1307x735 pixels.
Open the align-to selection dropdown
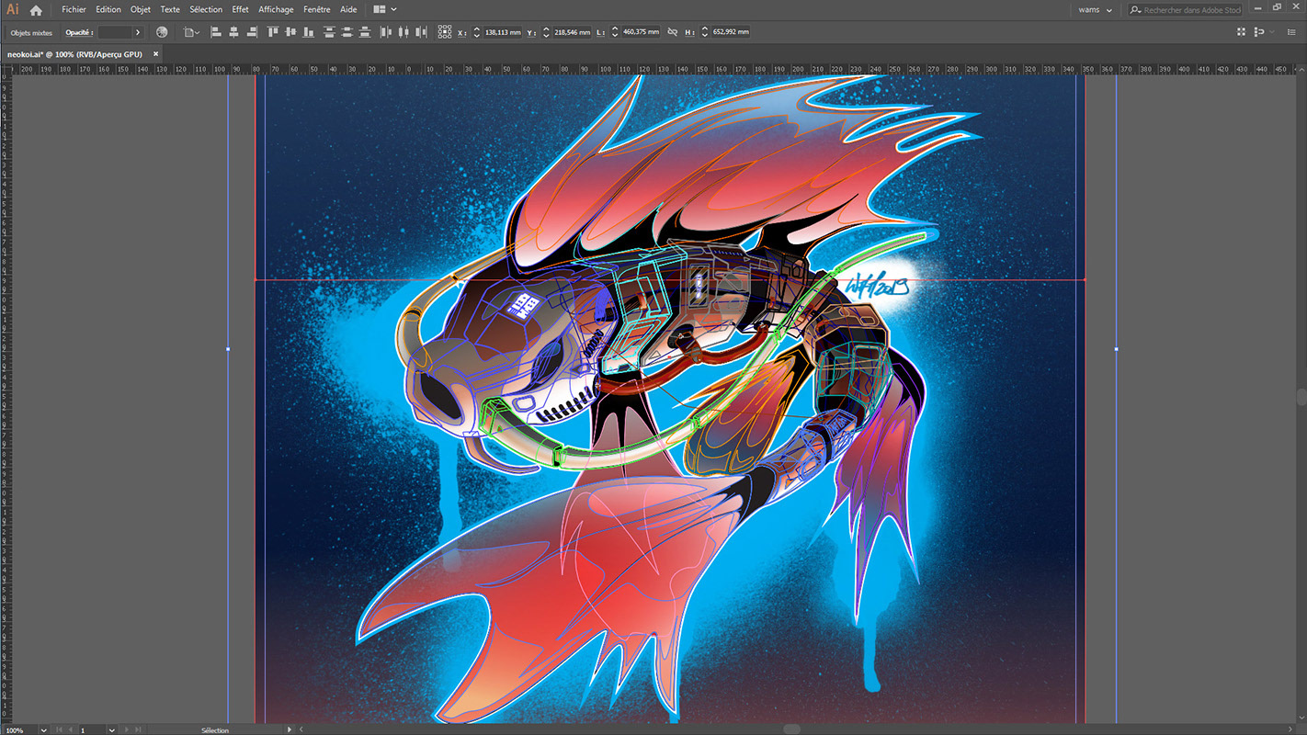coord(191,32)
